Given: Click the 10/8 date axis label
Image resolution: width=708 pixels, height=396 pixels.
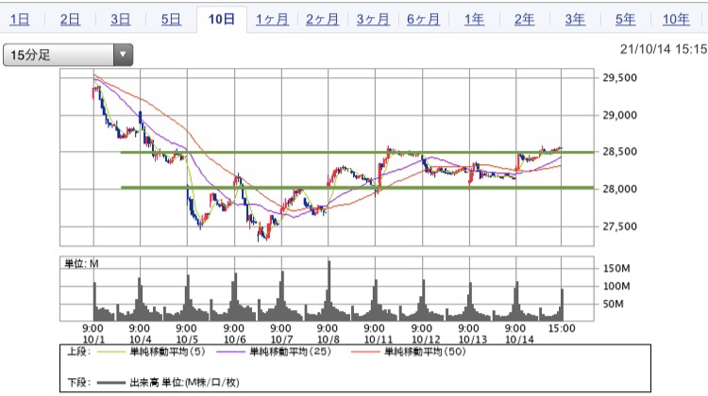Looking at the screenshot, I should click(329, 339).
